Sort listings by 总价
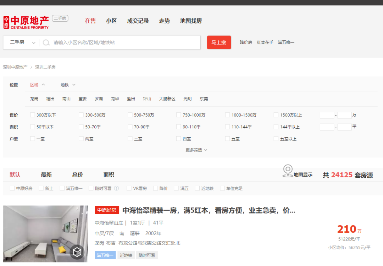This screenshot has width=383, height=266. 78,175
